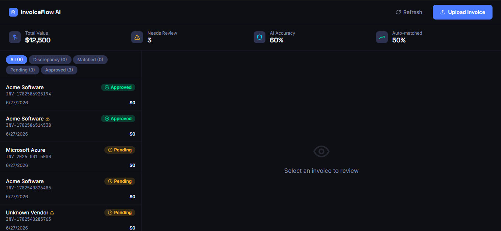Viewport: 501px width, 231px height.
Task: Click the eye icon in the empty review pane
Action: tap(321, 151)
